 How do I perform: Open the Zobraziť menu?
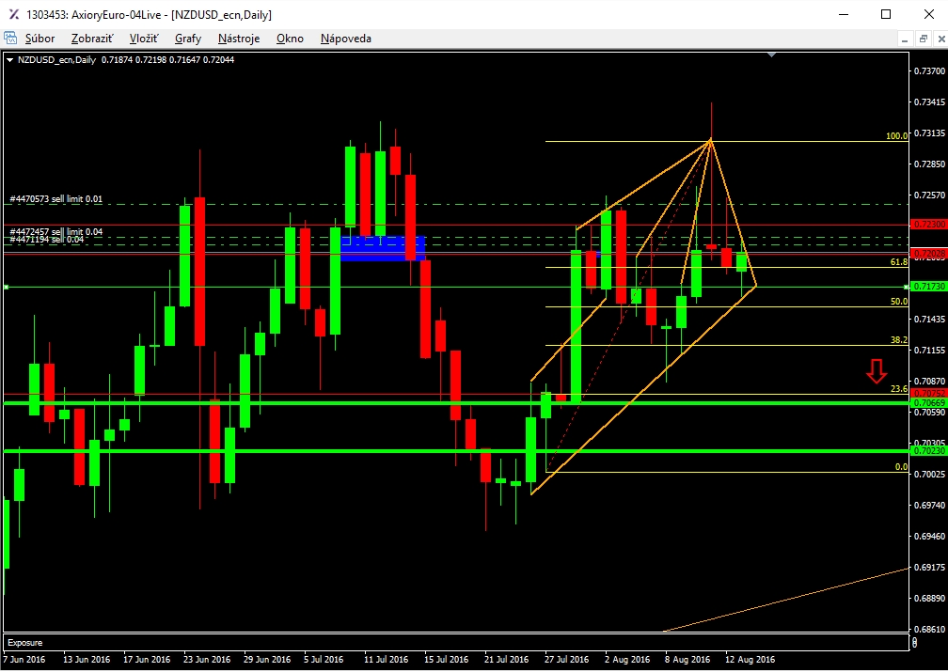coord(92,39)
